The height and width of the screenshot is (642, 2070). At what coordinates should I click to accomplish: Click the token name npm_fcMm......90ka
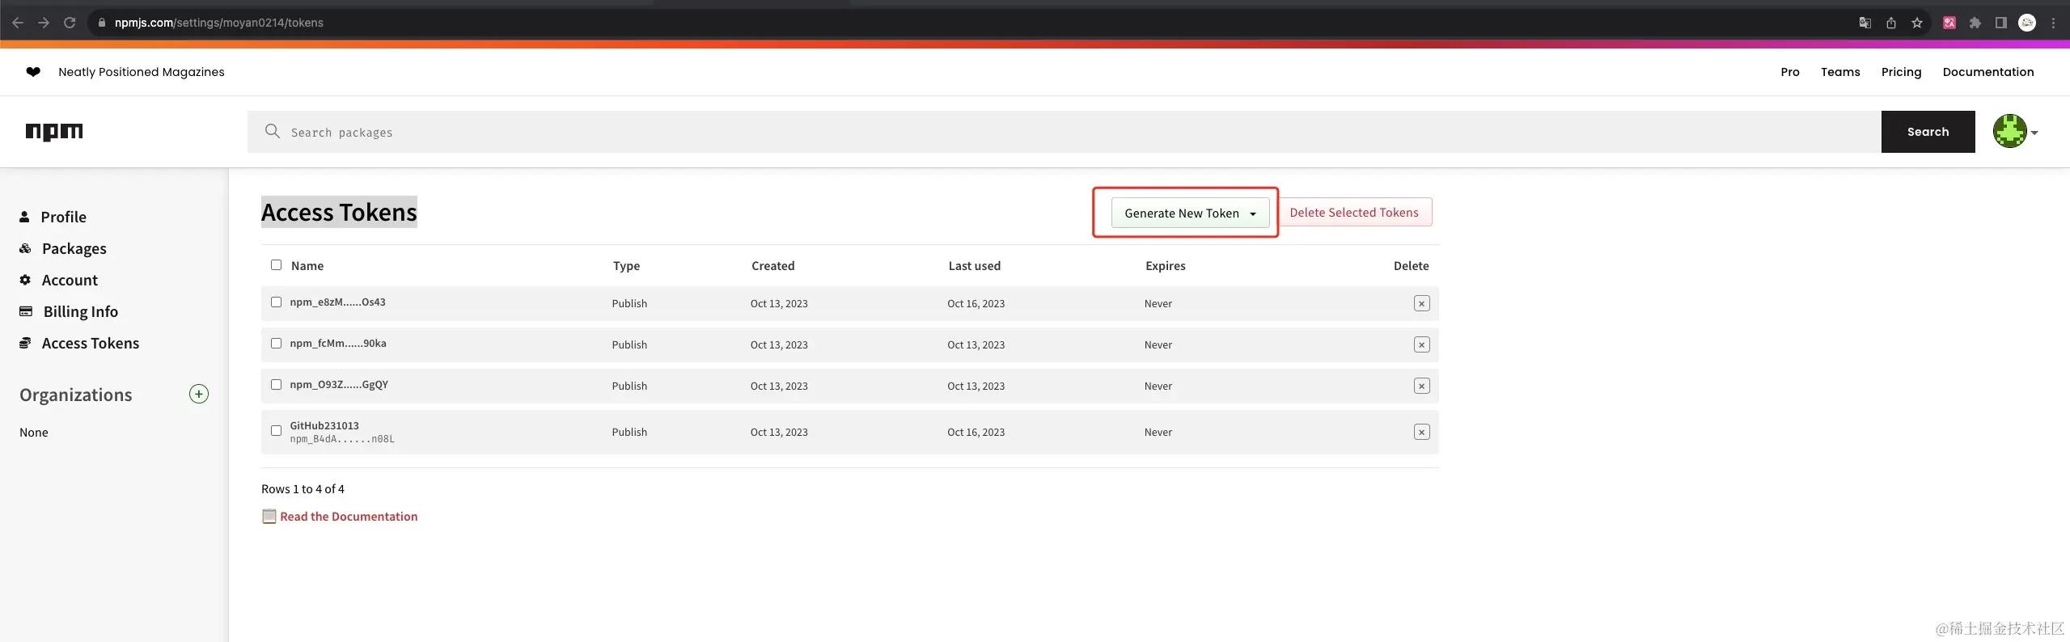(x=338, y=343)
